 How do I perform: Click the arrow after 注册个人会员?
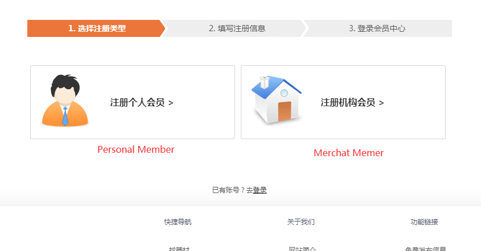(171, 103)
